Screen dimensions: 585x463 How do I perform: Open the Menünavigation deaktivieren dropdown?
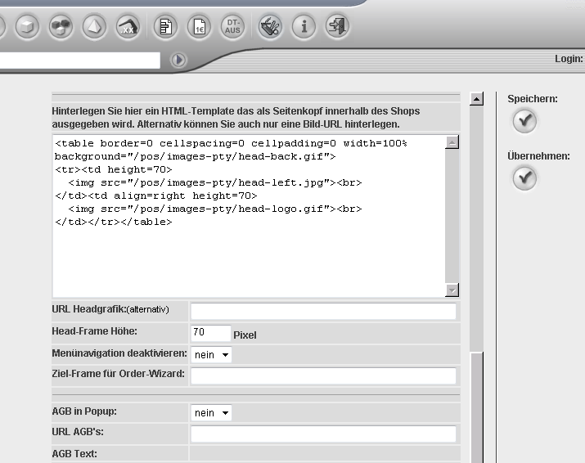[211, 355]
